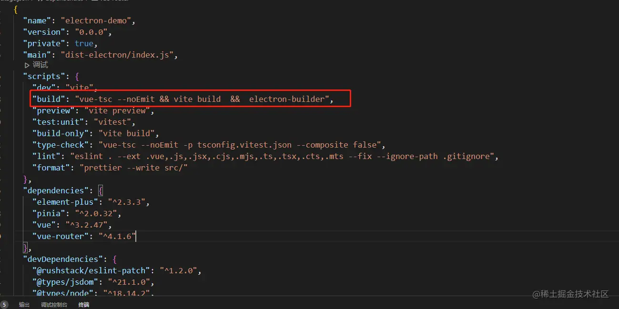
Task: Click the "^4.1.6" vue-router version string
Action: point(117,236)
